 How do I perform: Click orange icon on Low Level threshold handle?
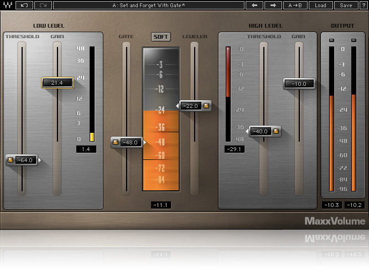click(11, 160)
